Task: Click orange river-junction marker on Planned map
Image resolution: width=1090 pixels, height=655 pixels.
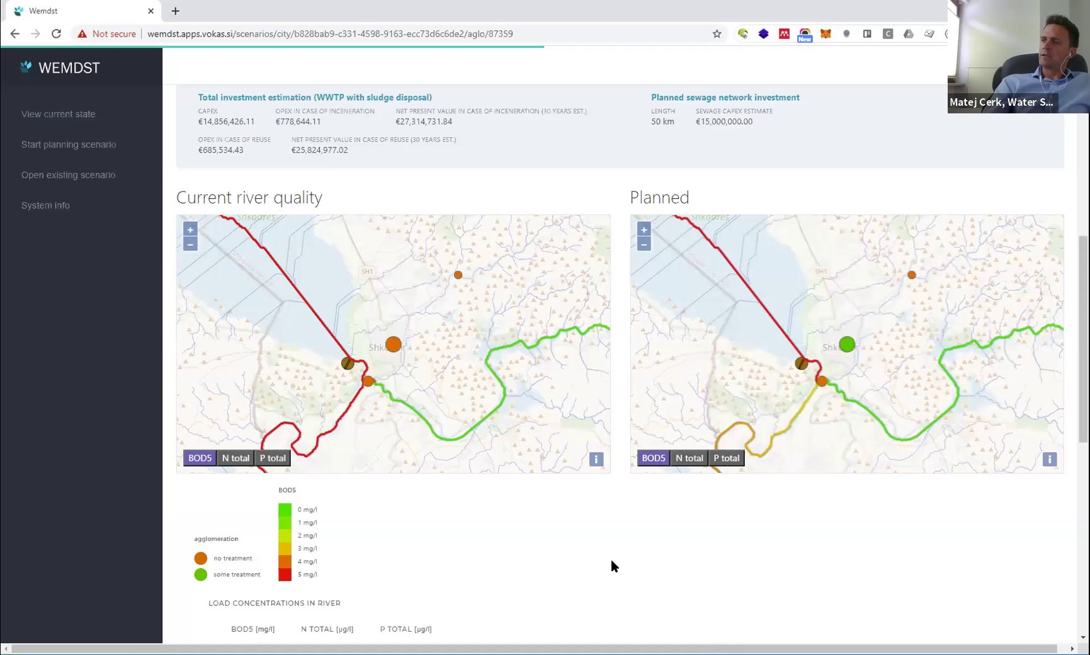Action: click(821, 381)
